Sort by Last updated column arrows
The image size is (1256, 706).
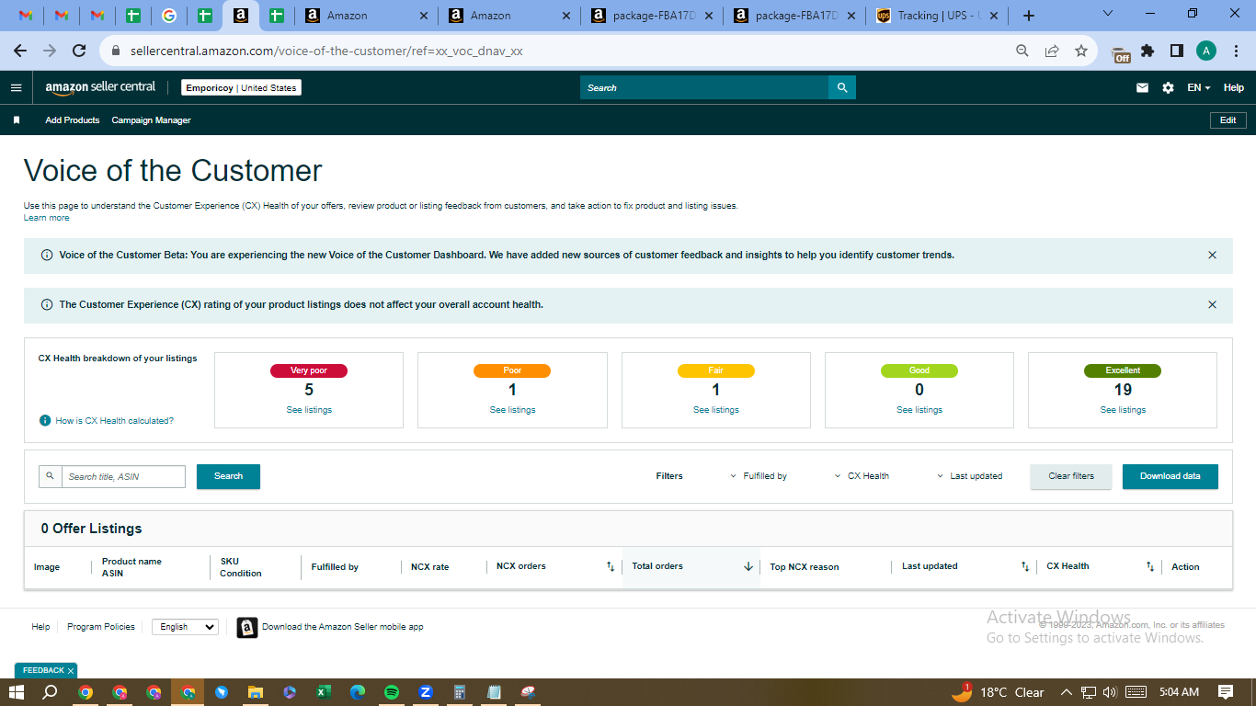(1025, 566)
